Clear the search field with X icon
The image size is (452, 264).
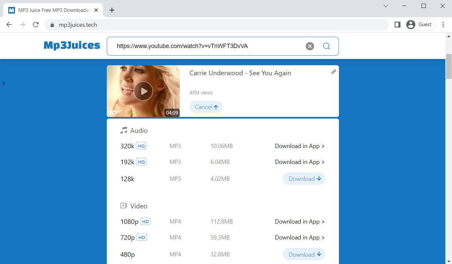point(310,46)
